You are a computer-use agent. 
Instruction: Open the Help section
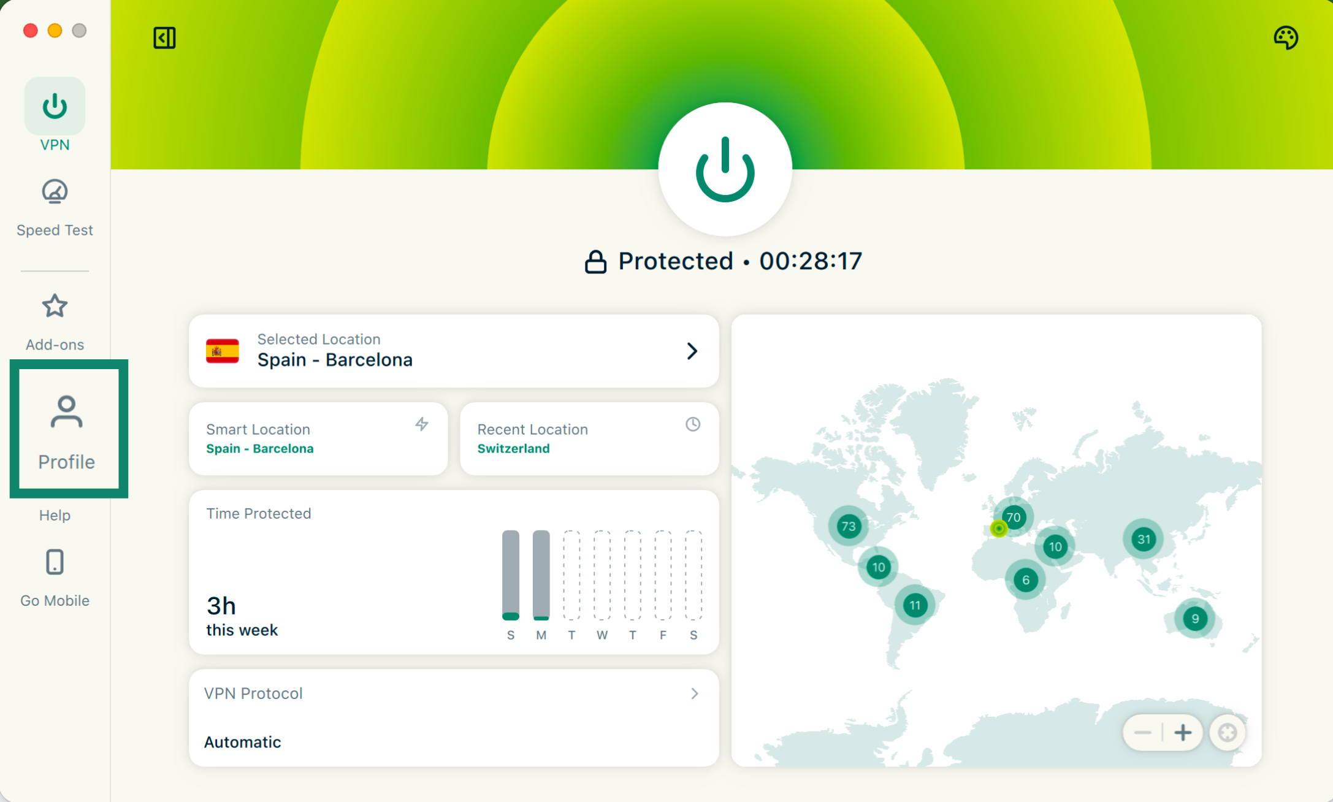point(55,515)
